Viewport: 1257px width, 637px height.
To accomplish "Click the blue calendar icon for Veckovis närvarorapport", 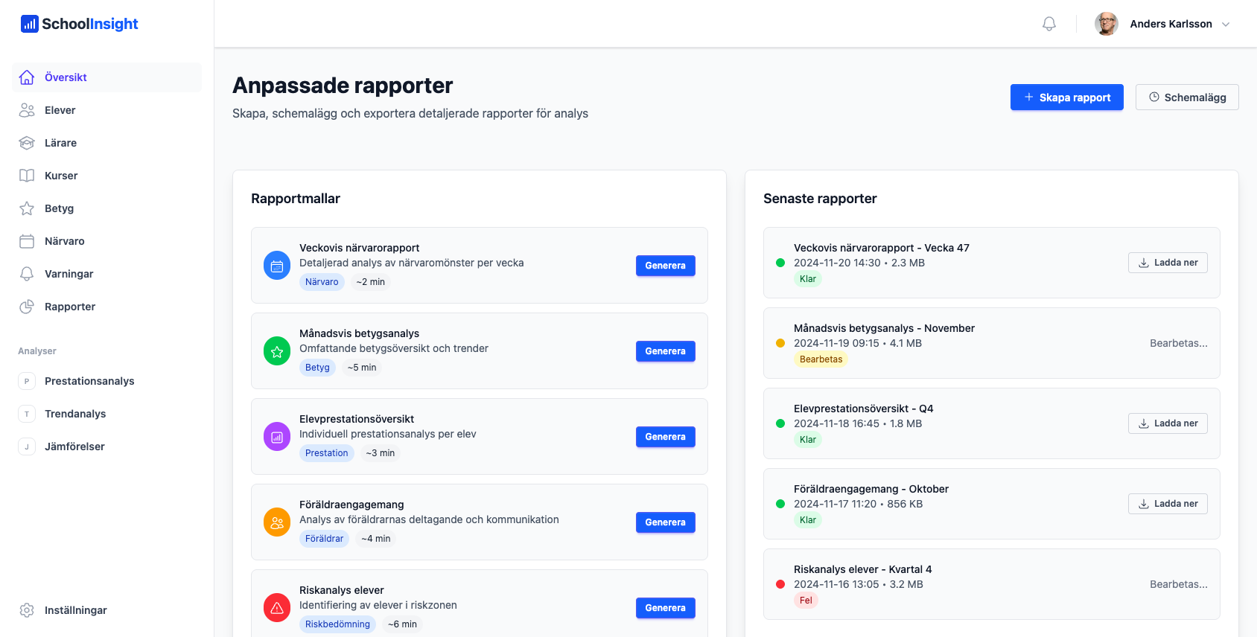I will 277,266.
